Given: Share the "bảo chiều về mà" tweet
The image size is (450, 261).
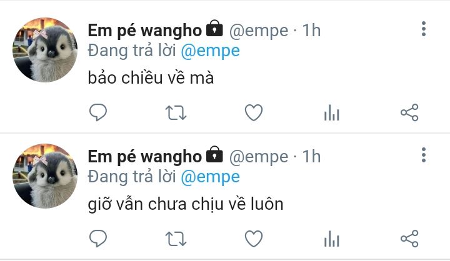Looking at the screenshot, I should click(409, 112).
